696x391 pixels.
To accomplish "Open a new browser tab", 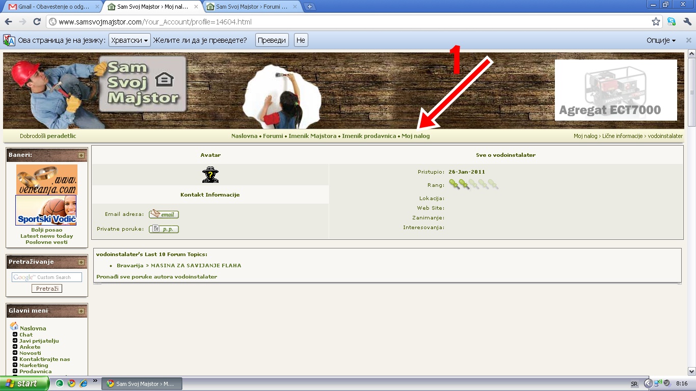I will pyautogui.click(x=309, y=7).
